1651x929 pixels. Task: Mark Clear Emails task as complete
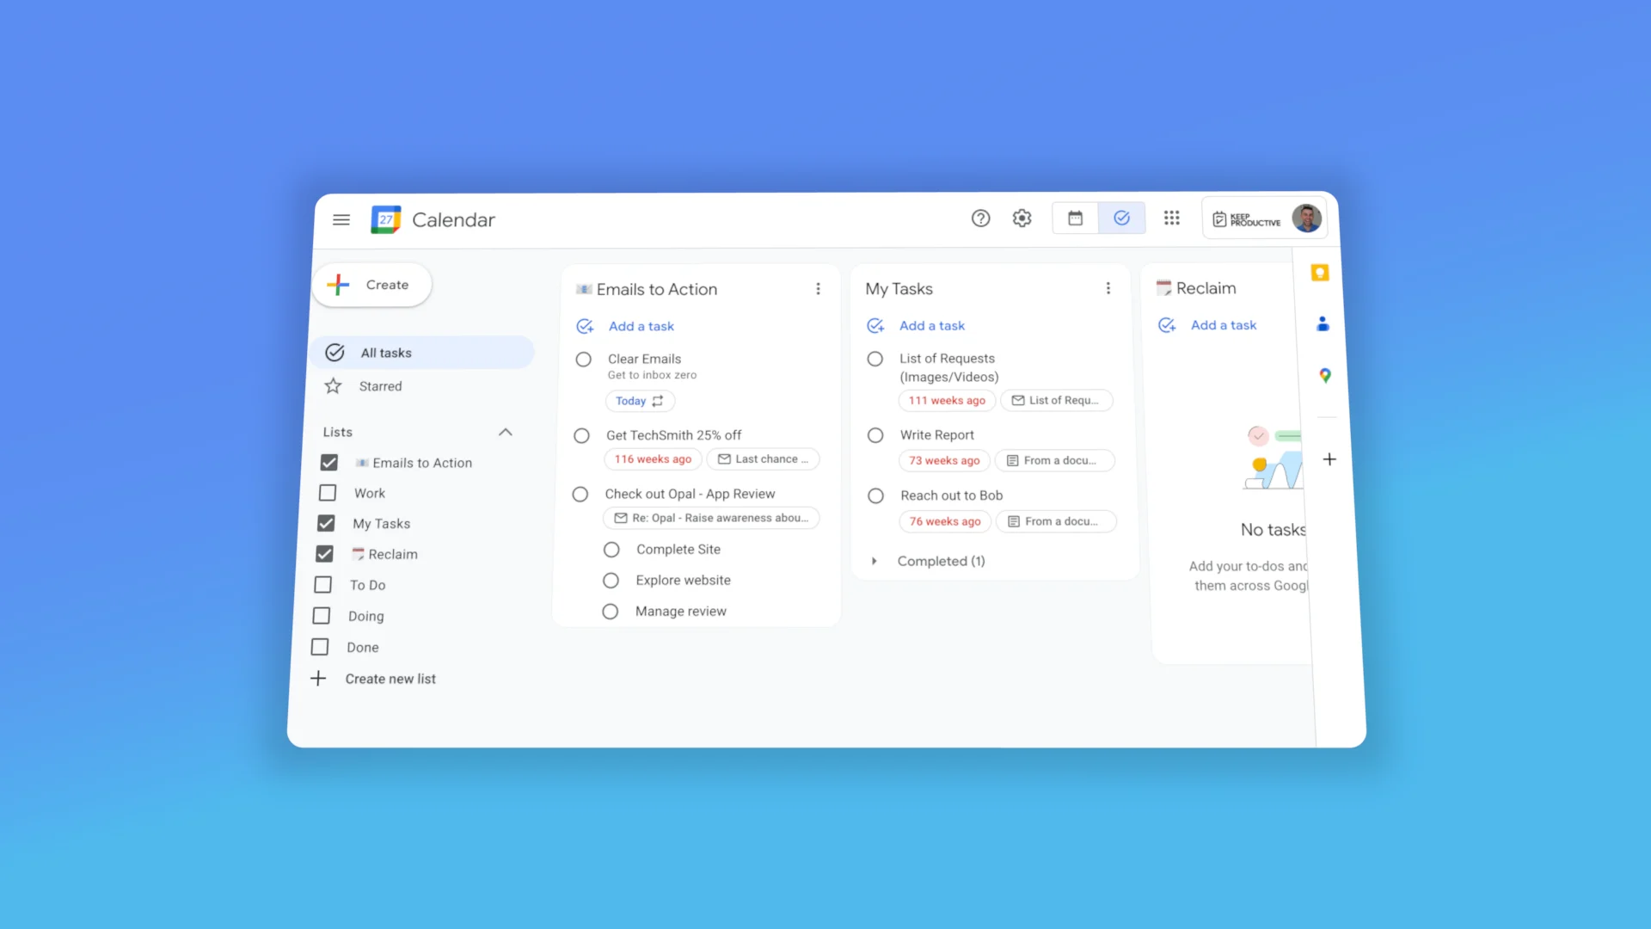click(x=583, y=359)
